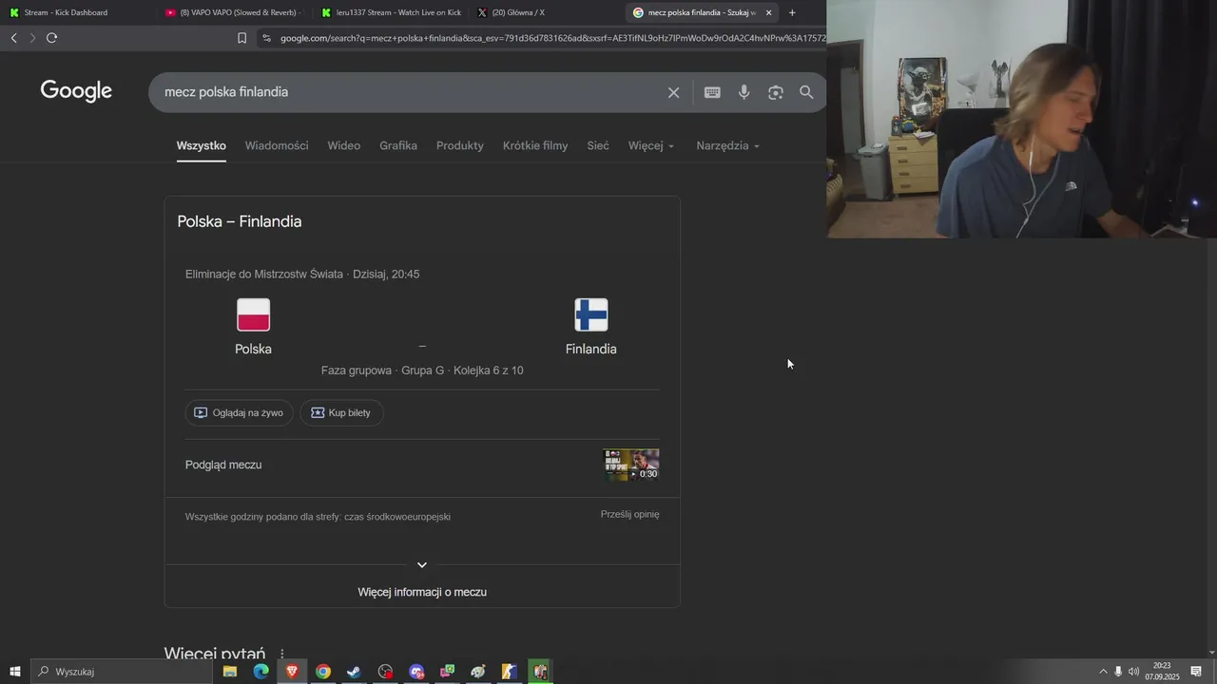Viewport: 1217px width, 684px height.
Task: Expand match info with the down chevron
Action: pos(422,565)
